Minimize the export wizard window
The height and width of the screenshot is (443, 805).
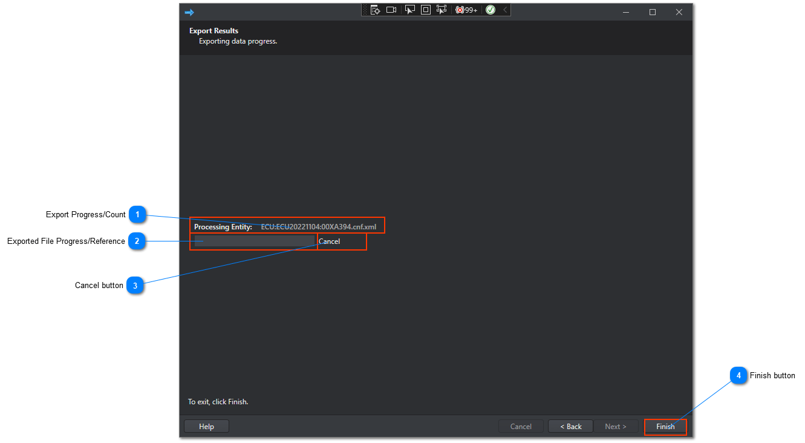pyautogui.click(x=626, y=12)
